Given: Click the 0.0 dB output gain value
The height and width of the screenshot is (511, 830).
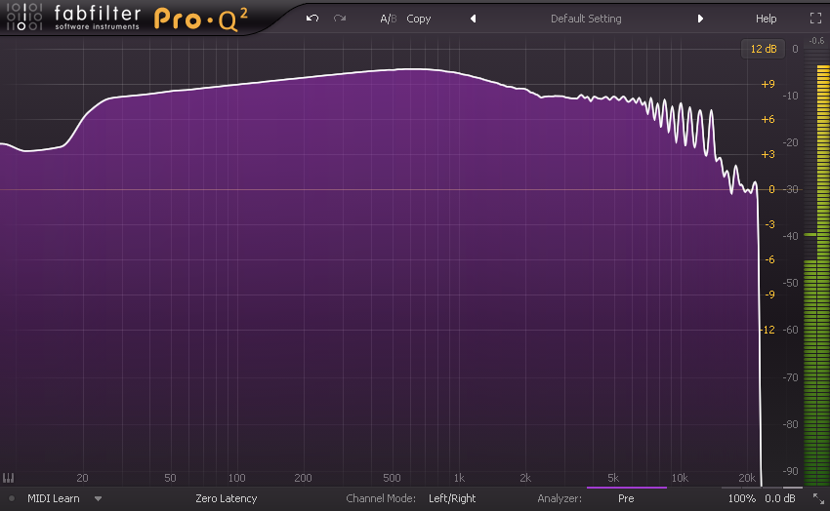Looking at the screenshot, I should coord(780,498).
